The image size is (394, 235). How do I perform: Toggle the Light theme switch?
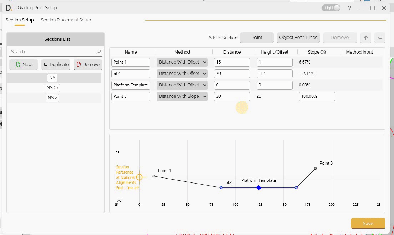[x=331, y=8]
